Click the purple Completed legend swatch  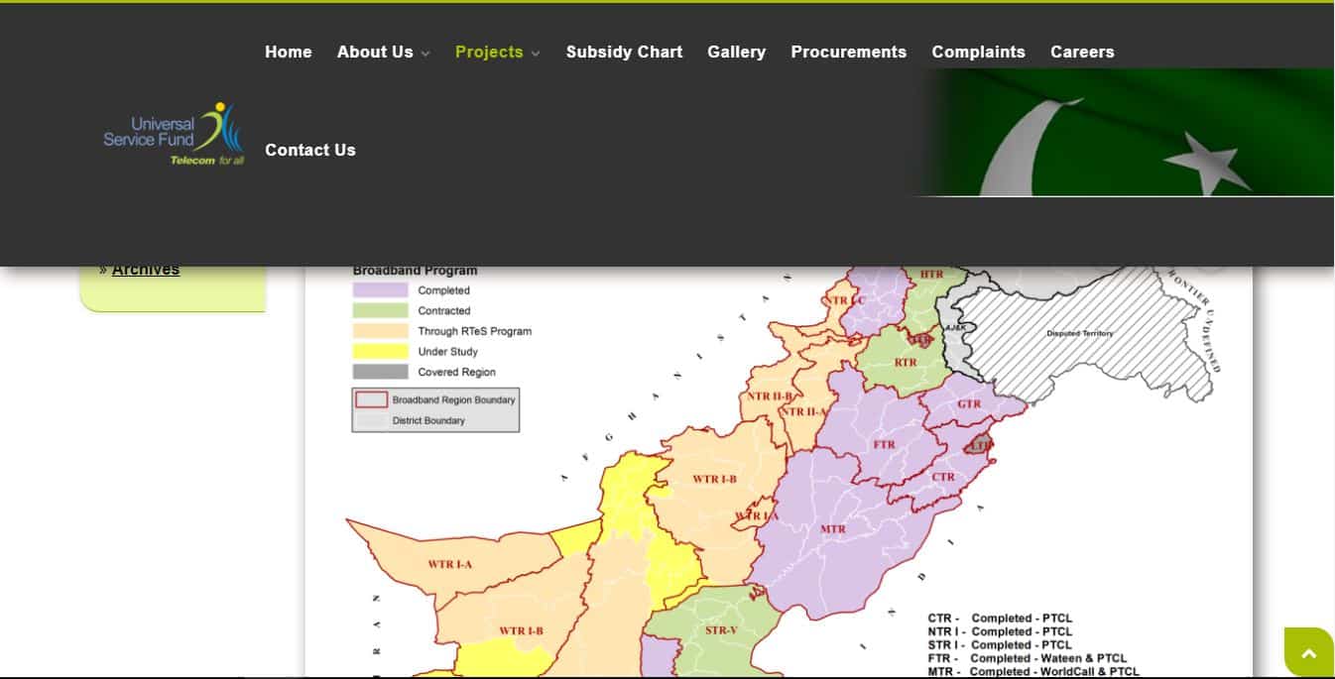pos(381,290)
